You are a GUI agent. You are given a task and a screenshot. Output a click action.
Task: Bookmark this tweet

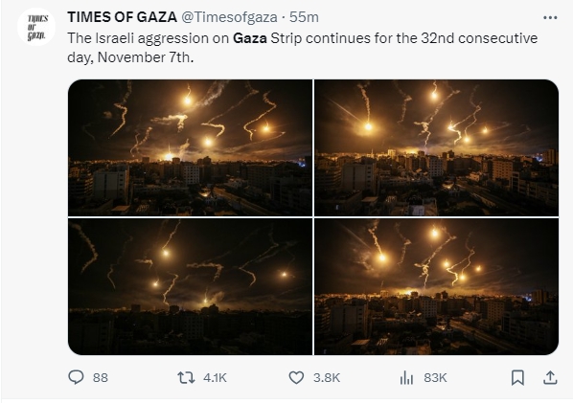[517, 377]
